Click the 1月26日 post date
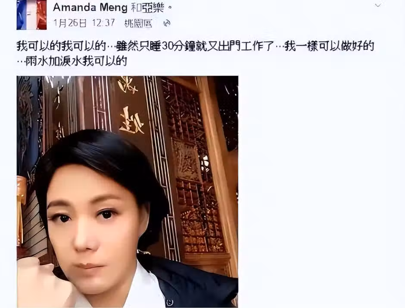The image size is (405, 308). [70, 23]
